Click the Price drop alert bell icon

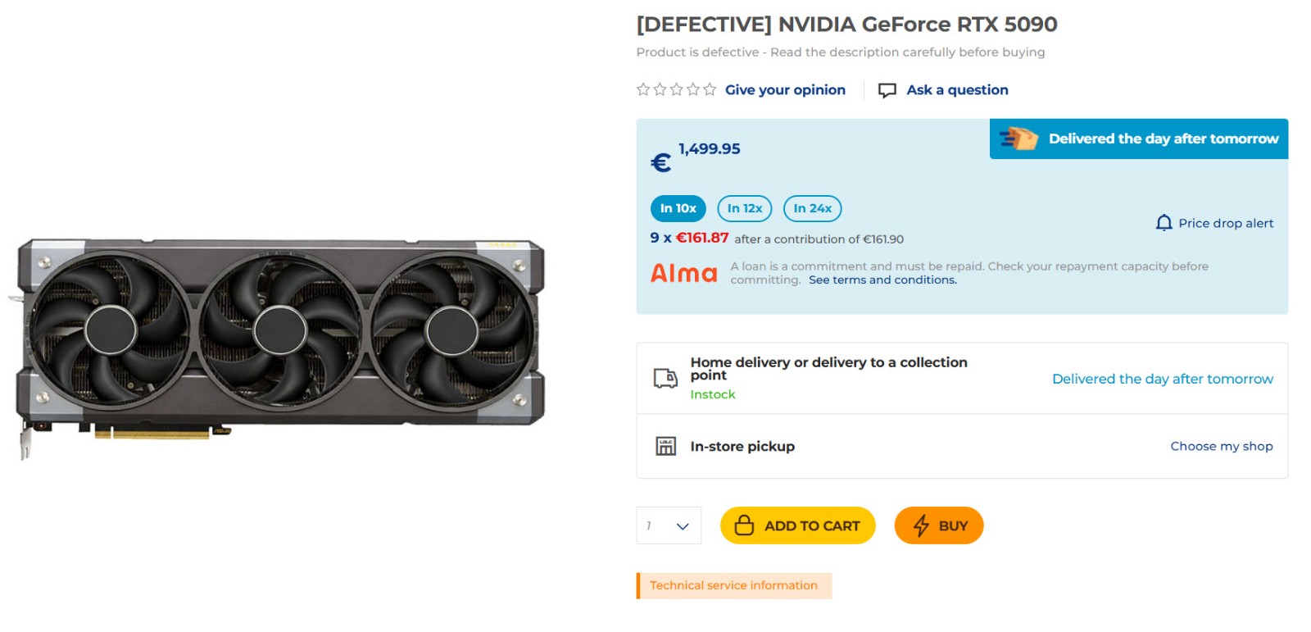tap(1163, 222)
